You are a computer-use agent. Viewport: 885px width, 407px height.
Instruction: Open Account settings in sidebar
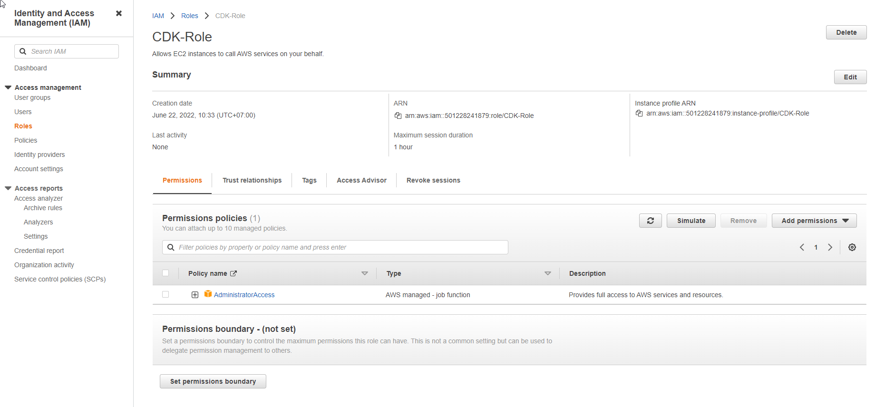tap(39, 169)
